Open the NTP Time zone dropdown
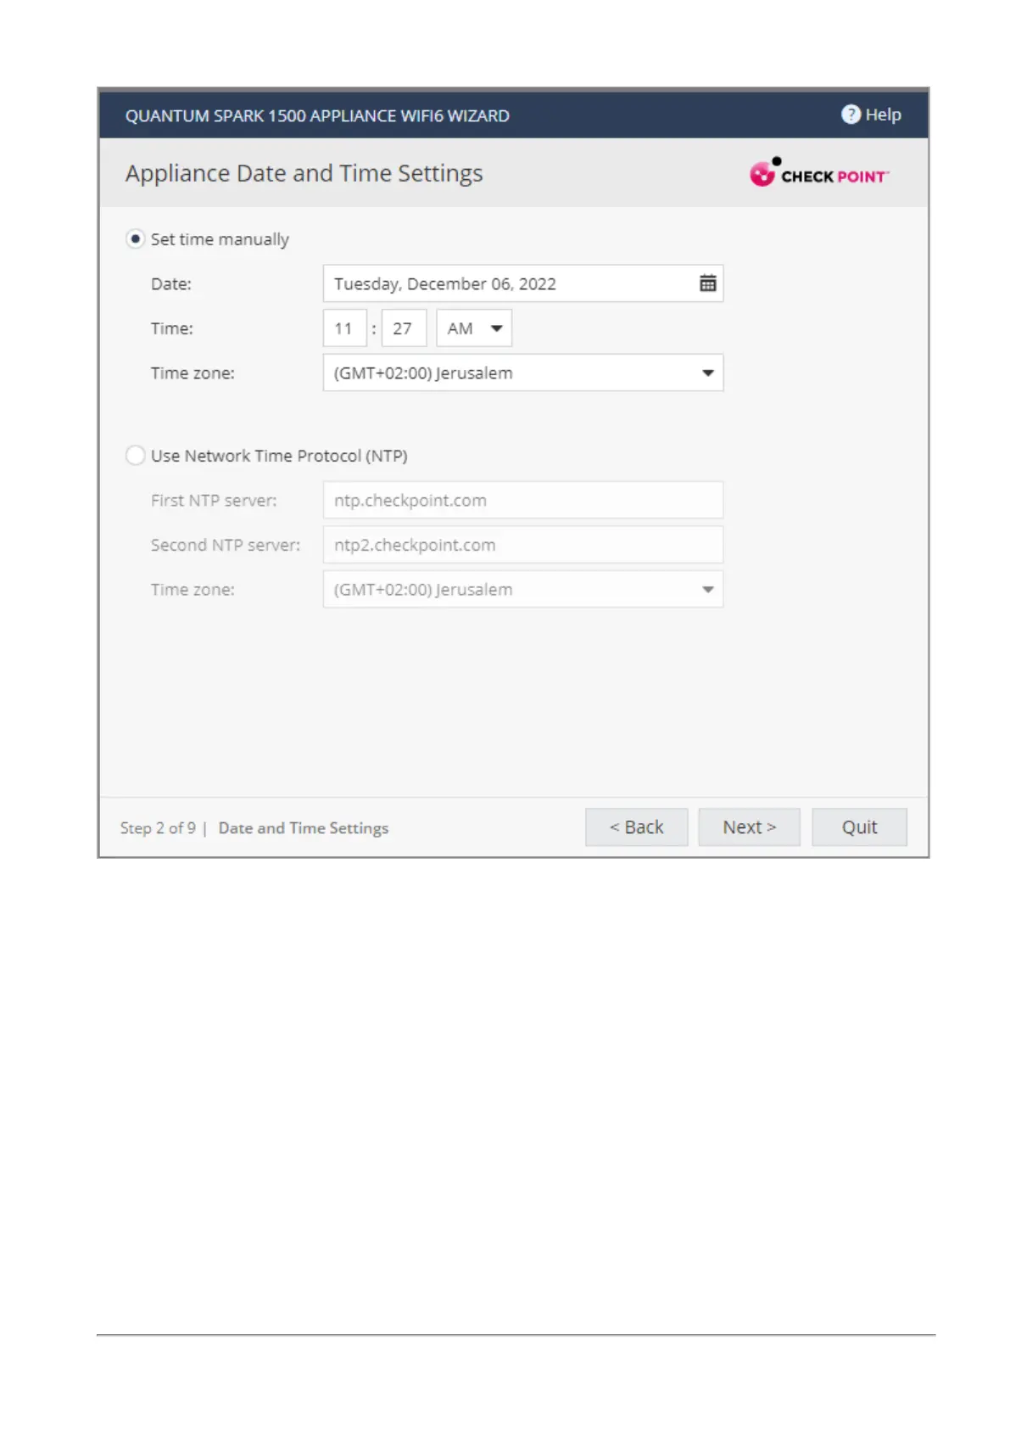Screen dimensions: 1010x1429 point(523,589)
